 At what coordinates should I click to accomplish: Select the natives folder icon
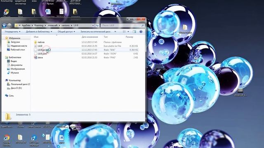coord(35,42)
